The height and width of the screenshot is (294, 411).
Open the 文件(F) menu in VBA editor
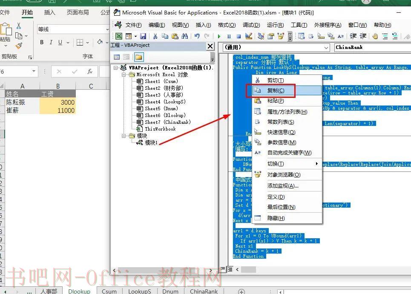tap(133, 25)
